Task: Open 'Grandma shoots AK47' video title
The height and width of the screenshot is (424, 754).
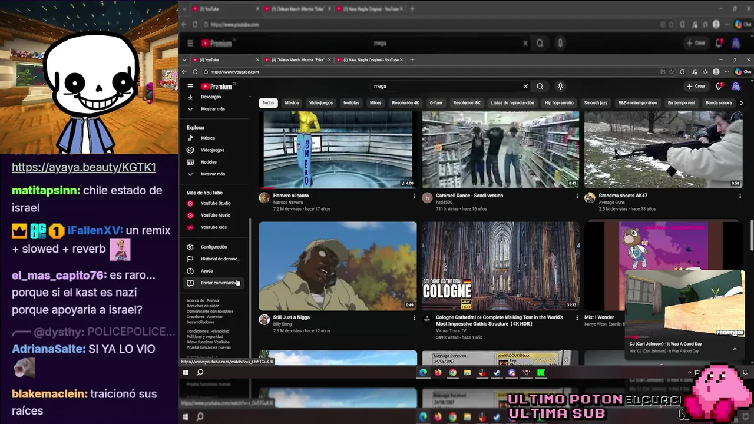Action: [623, 196]
